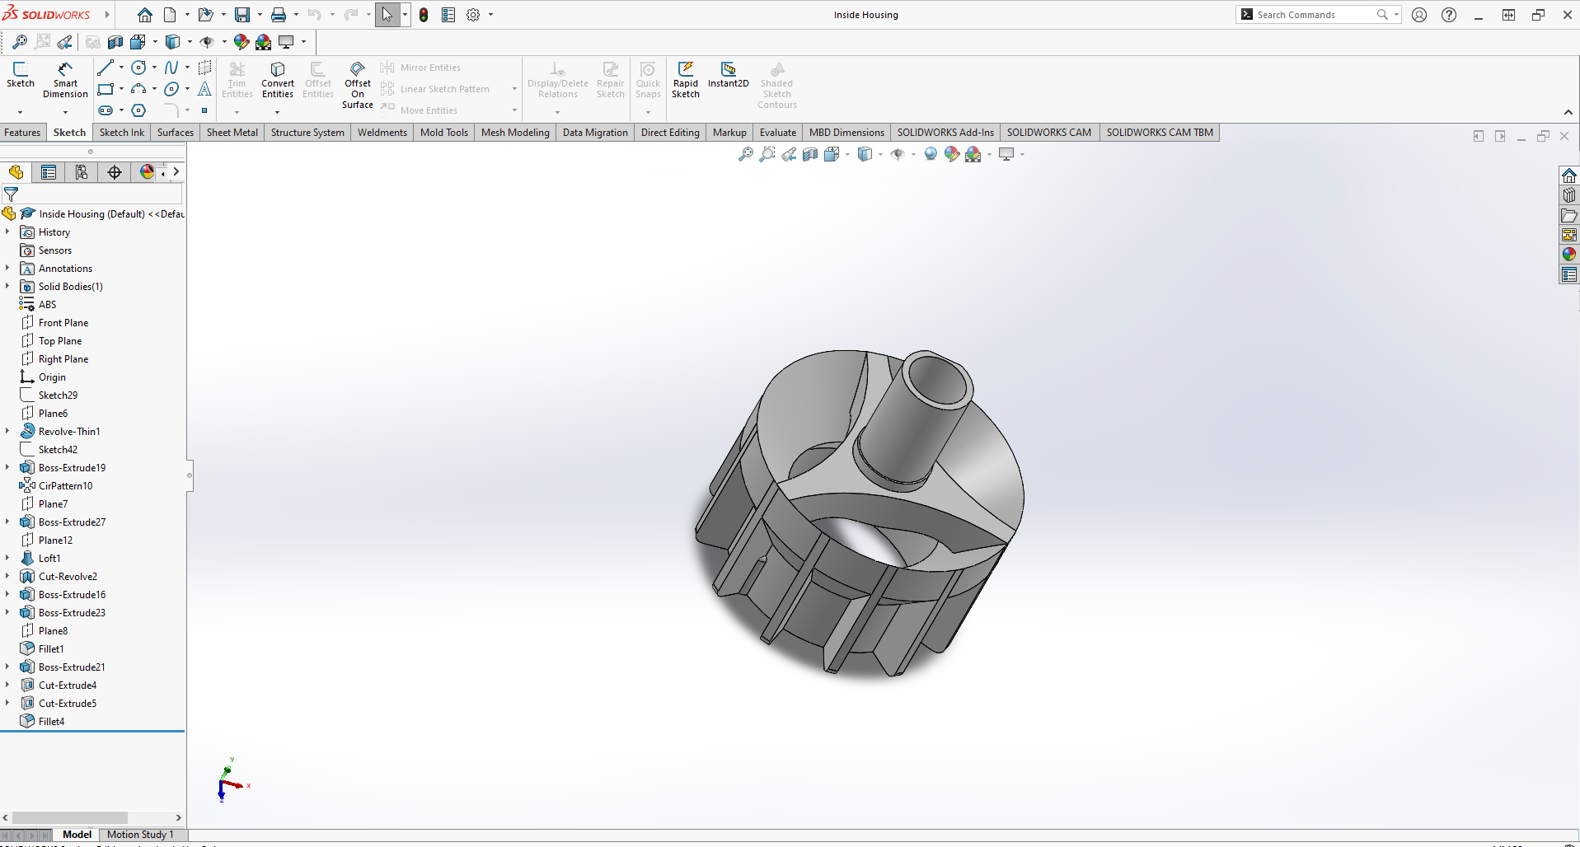Select the Front Plane item
The height and width of the screenshot is (847, 1580).
pos(63,323)
